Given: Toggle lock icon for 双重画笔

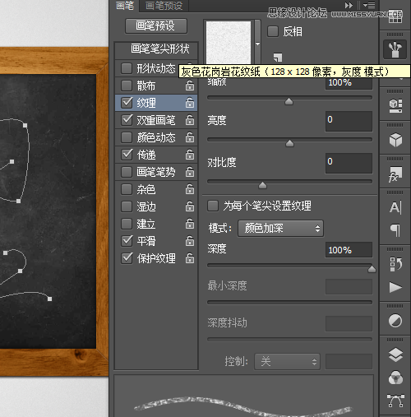Looking at the screenshot, I should [190, 120].
